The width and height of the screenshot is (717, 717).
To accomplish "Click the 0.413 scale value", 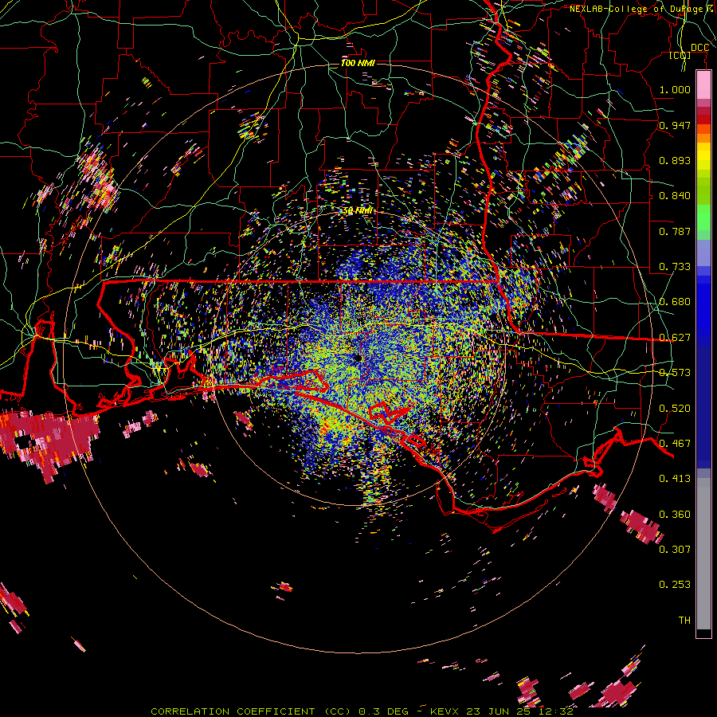I will click(675, 479).
